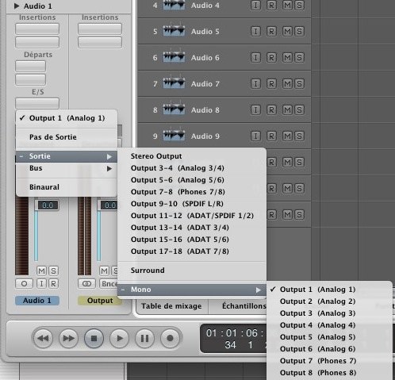Click first Insertions slot on Audio 1 strip
Viewport: 395px width, 380px height.
tap(37, 29)
